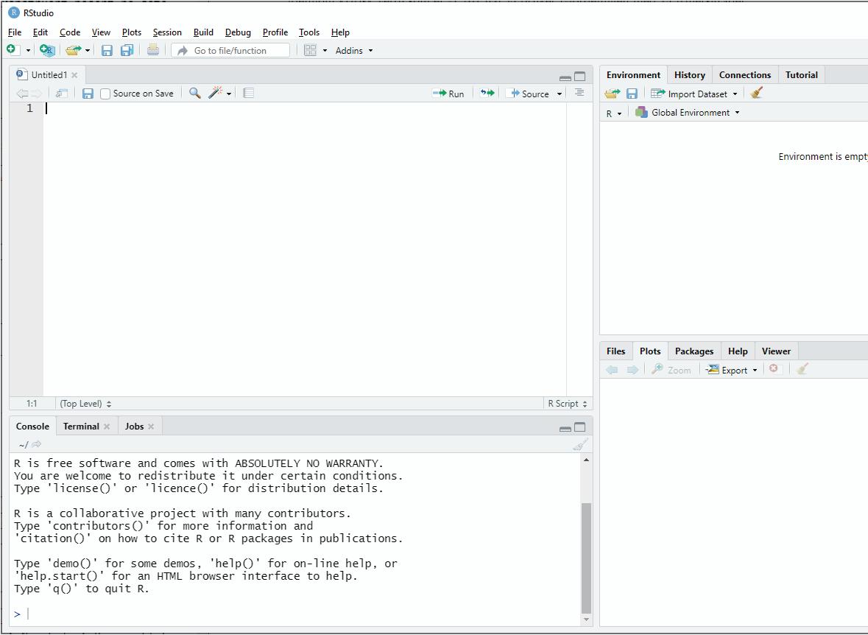Open the (Top Level) scope selector
The height and width of the screenshot is (635, 868).
[85, 404]
